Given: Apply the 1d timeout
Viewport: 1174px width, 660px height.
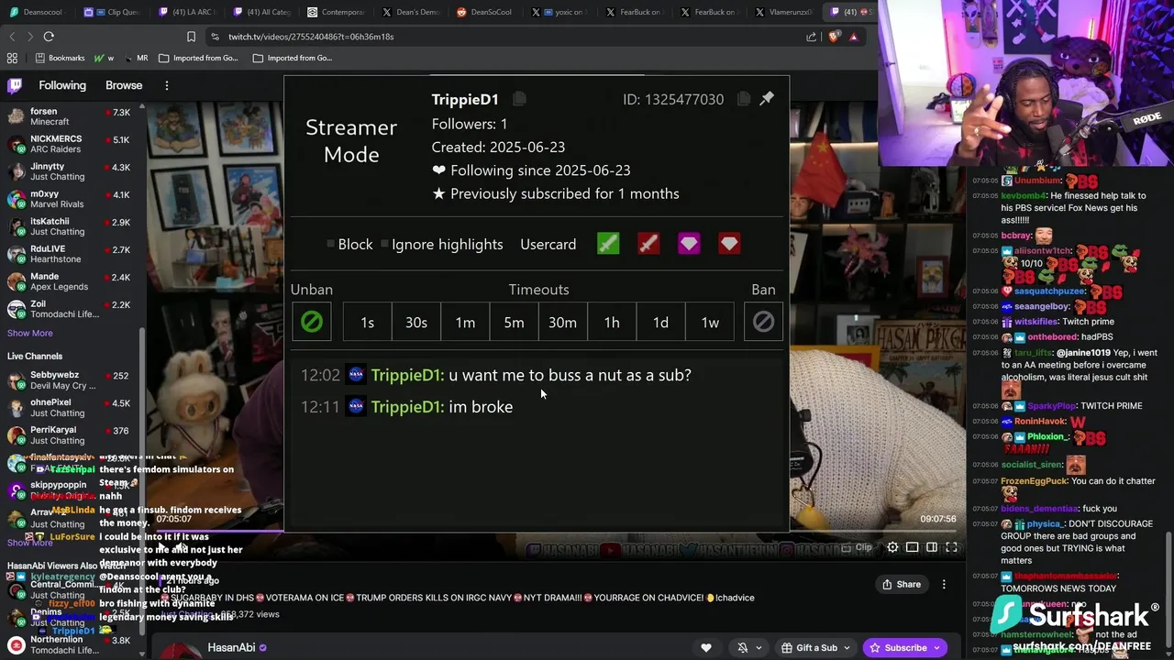Looking at the screenshot, I should pos(660,322).
